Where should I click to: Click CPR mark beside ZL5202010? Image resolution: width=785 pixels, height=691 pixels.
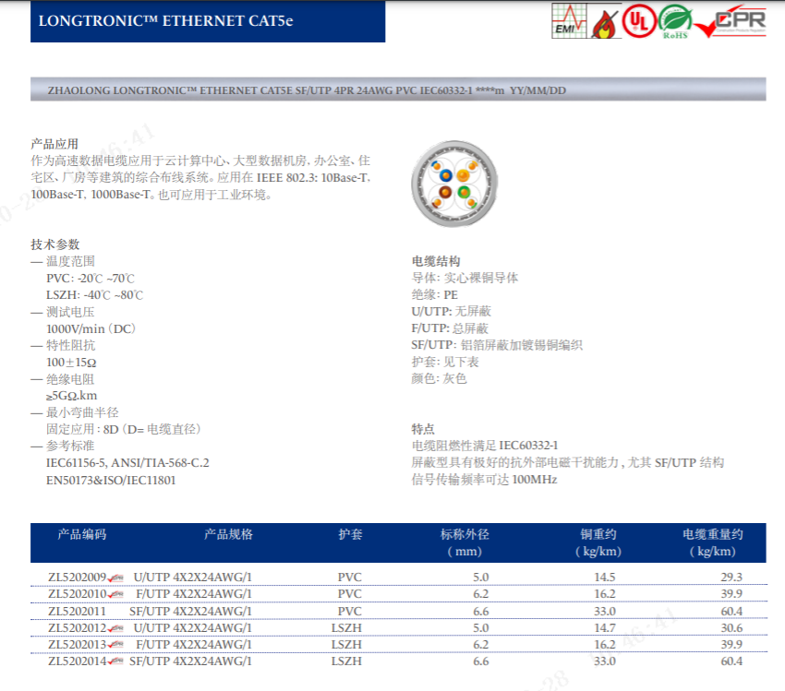115,594
